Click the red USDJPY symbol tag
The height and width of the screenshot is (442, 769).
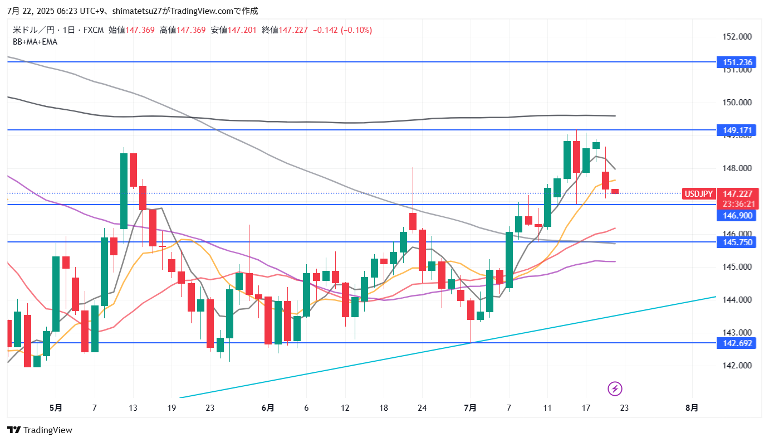(698, 194)
